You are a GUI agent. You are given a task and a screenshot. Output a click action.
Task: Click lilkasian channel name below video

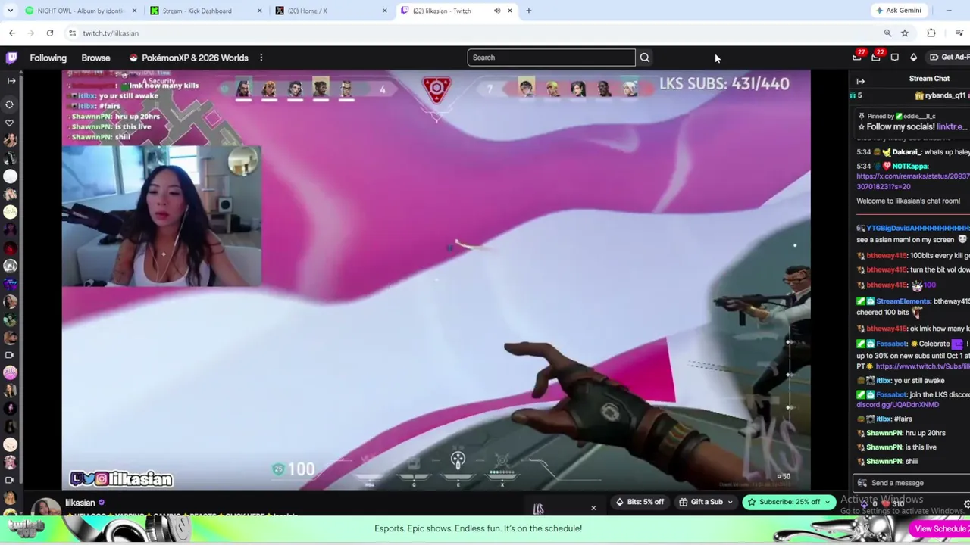[x=80, y=503]
